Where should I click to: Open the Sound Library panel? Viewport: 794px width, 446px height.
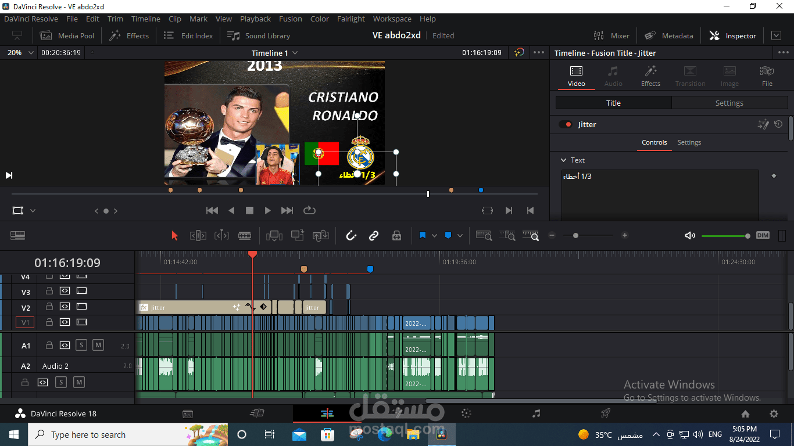pos(259,35)
